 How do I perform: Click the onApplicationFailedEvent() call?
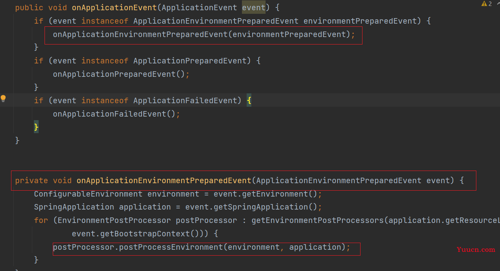coord(114,114)
